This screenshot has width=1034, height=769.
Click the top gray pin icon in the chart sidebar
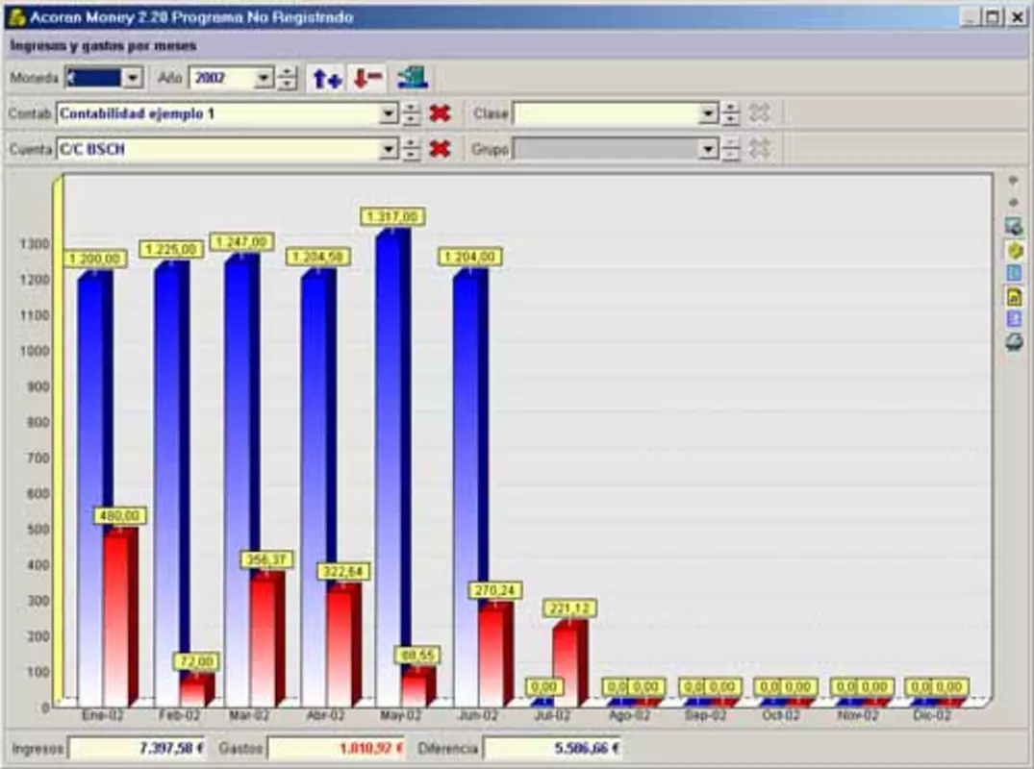pos(1014,182)
